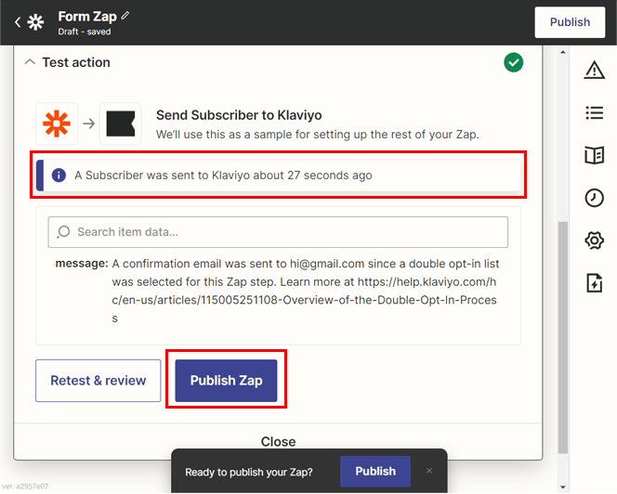Collapse the Test action section

tap(30, 62)
